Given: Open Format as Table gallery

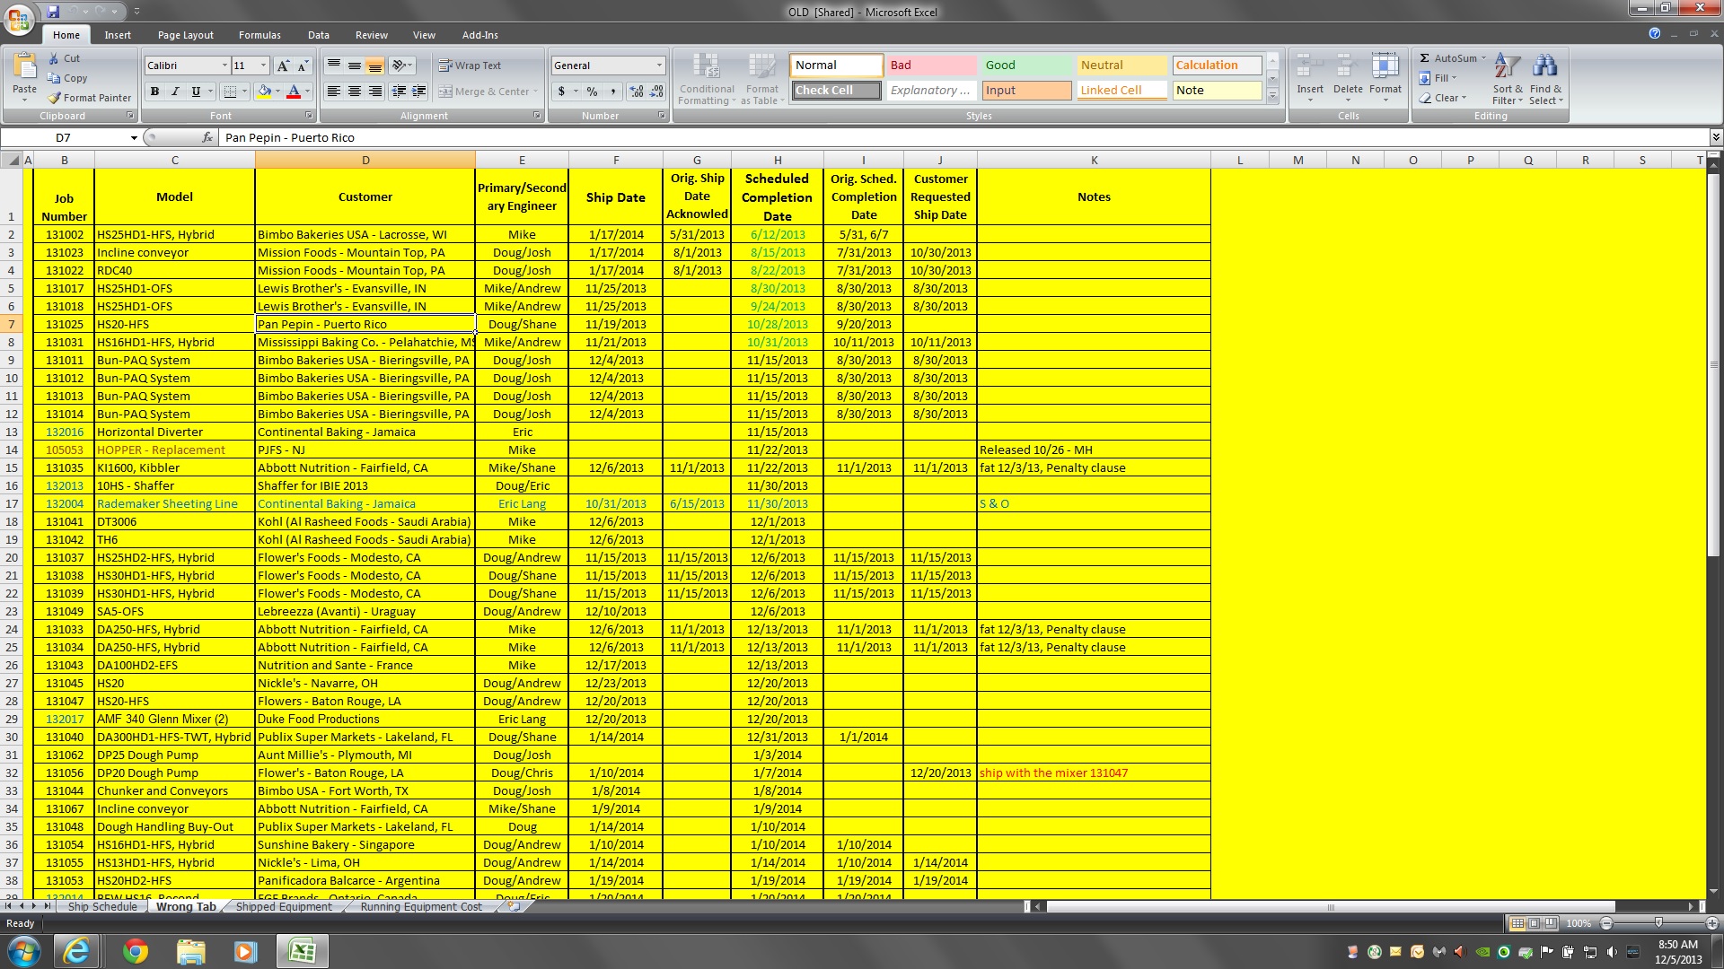Looking at the screenshot, I should [761, 79].
